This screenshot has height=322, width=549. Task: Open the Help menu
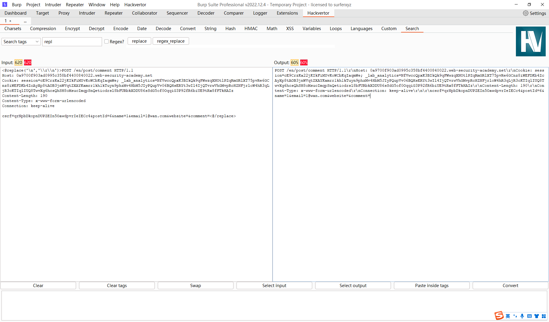(x=115, y=4)
